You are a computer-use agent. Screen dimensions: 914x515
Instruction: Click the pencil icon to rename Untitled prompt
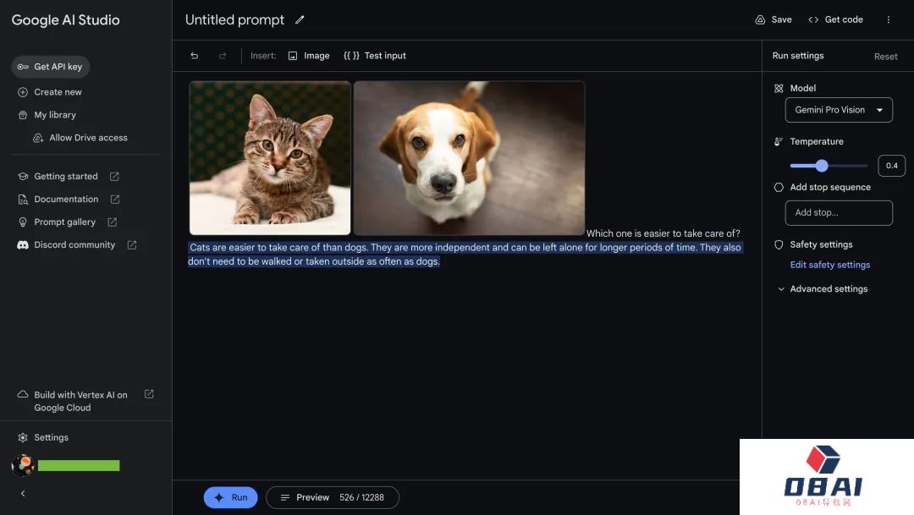pos(300,20)
